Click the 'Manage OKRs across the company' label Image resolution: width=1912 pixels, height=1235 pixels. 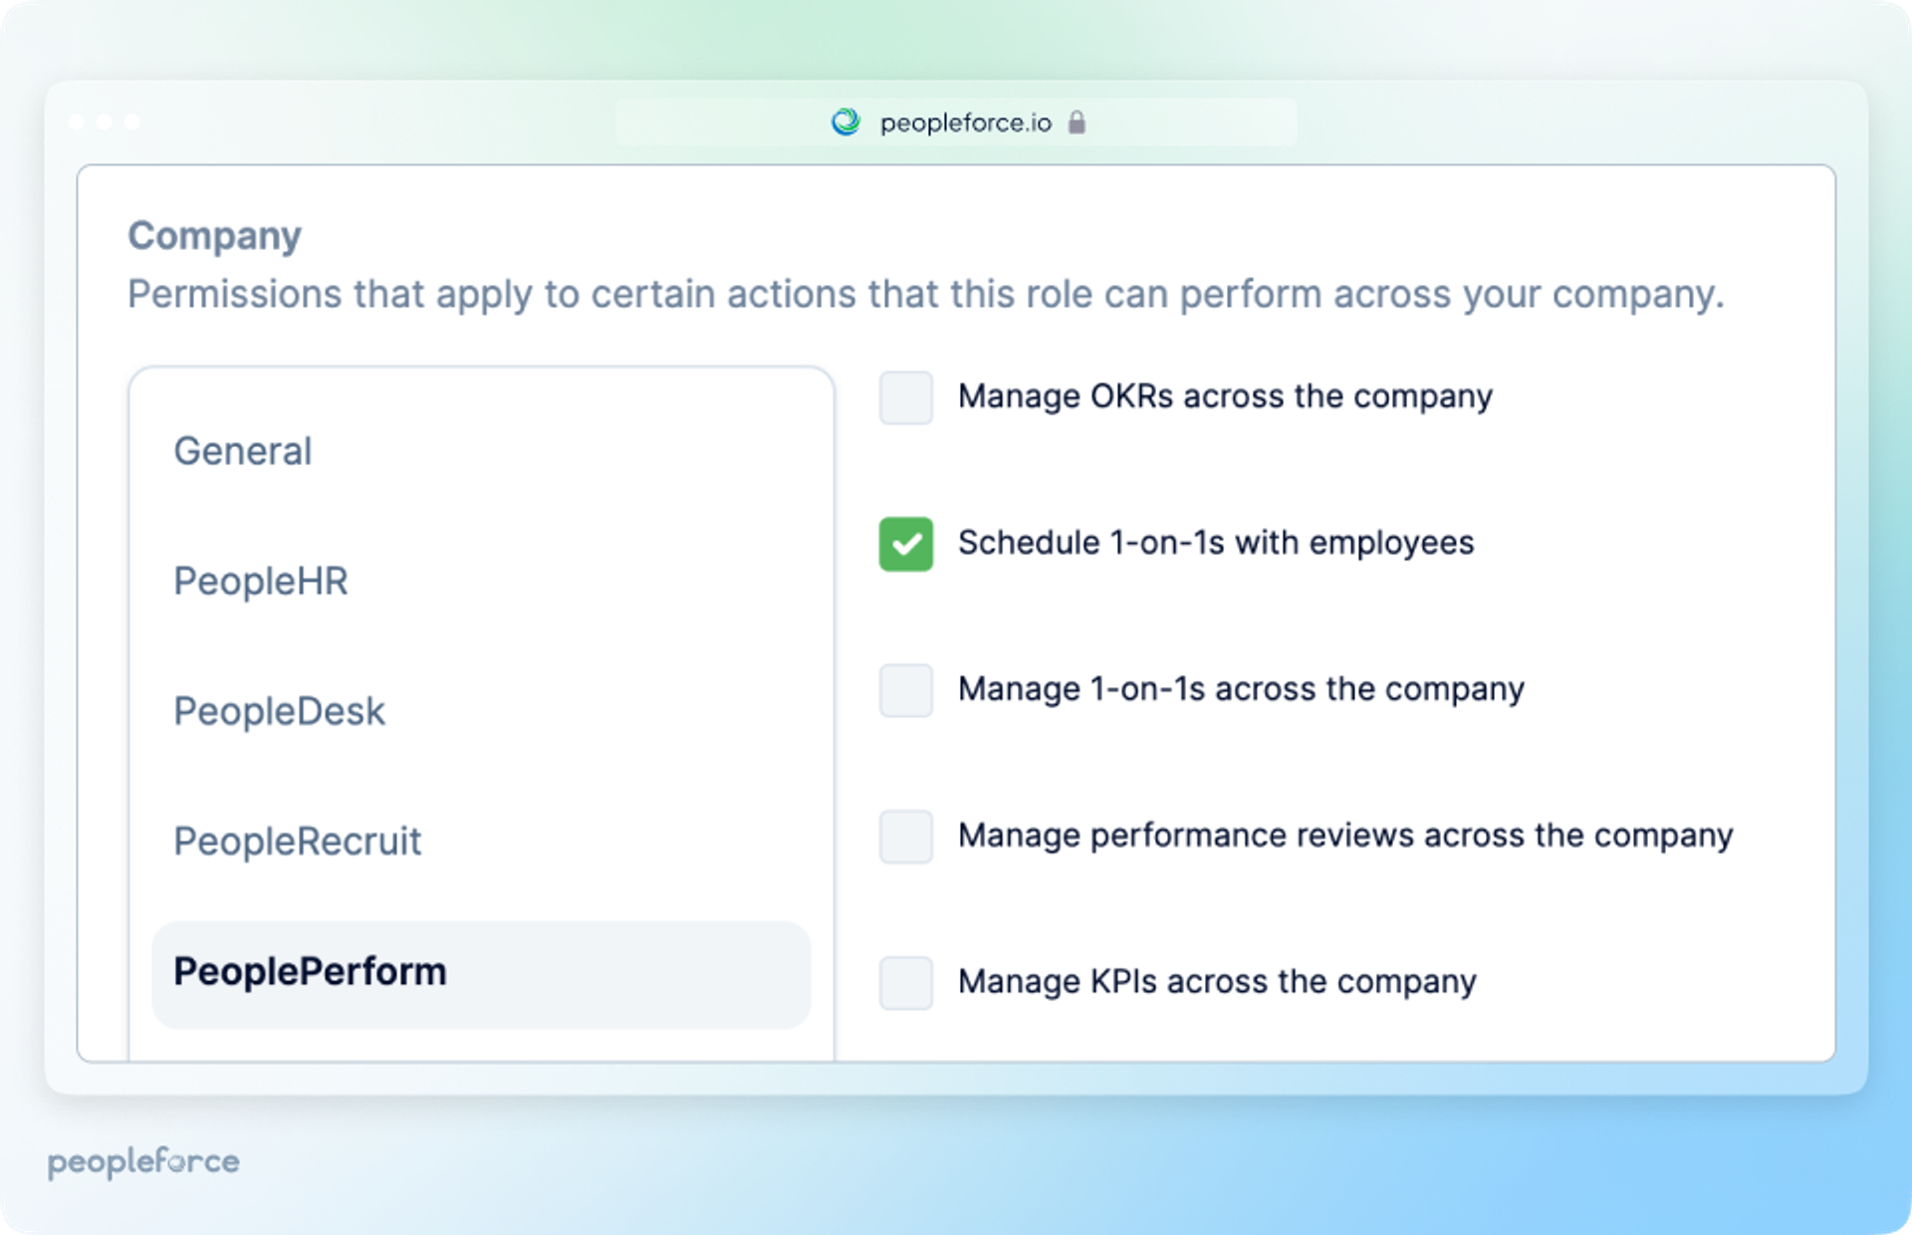(1225, 396)
